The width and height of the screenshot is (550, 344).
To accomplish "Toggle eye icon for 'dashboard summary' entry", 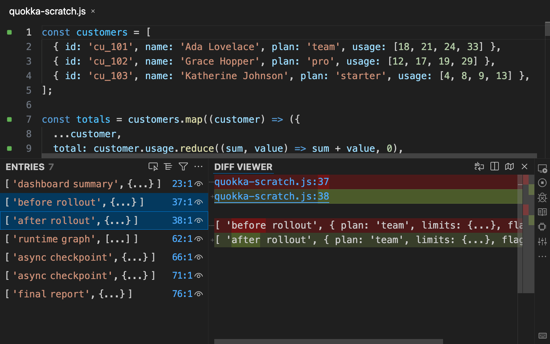I will tap(199, 184).
